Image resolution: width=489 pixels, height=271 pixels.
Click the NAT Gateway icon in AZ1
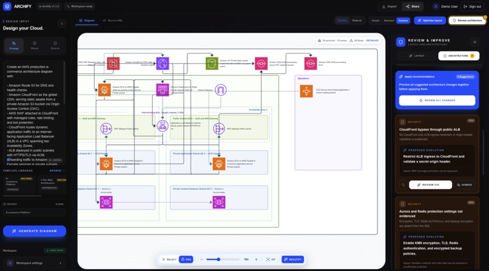tap(106, 129)
